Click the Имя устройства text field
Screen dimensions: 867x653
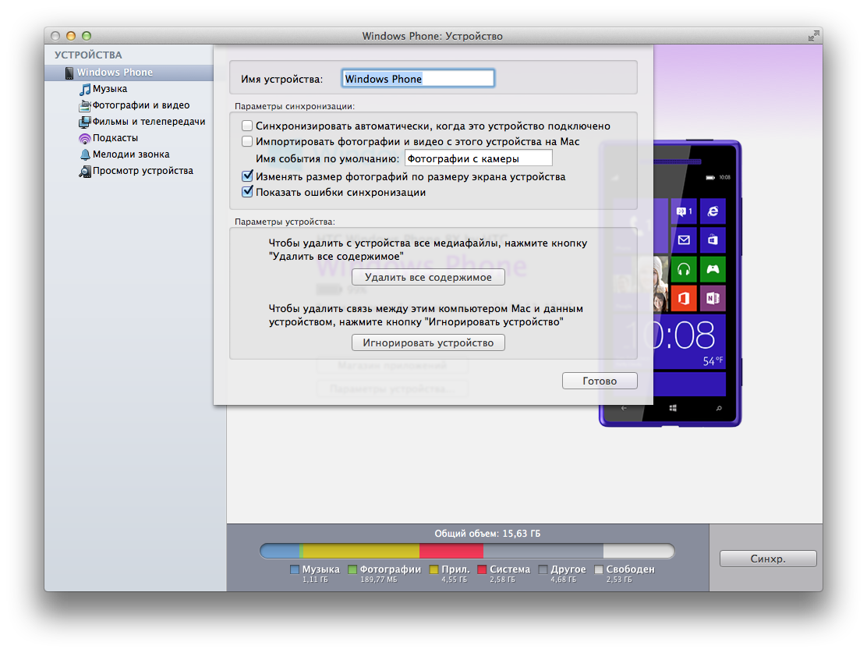(x=418, y=79)
